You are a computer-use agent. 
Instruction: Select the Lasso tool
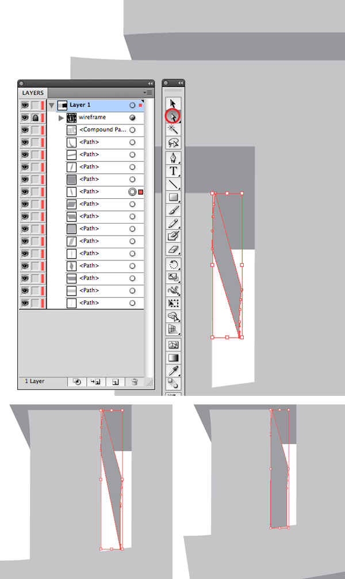tap(173, 142)
